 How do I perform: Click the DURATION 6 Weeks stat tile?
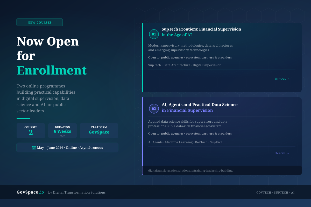point(62,131)
